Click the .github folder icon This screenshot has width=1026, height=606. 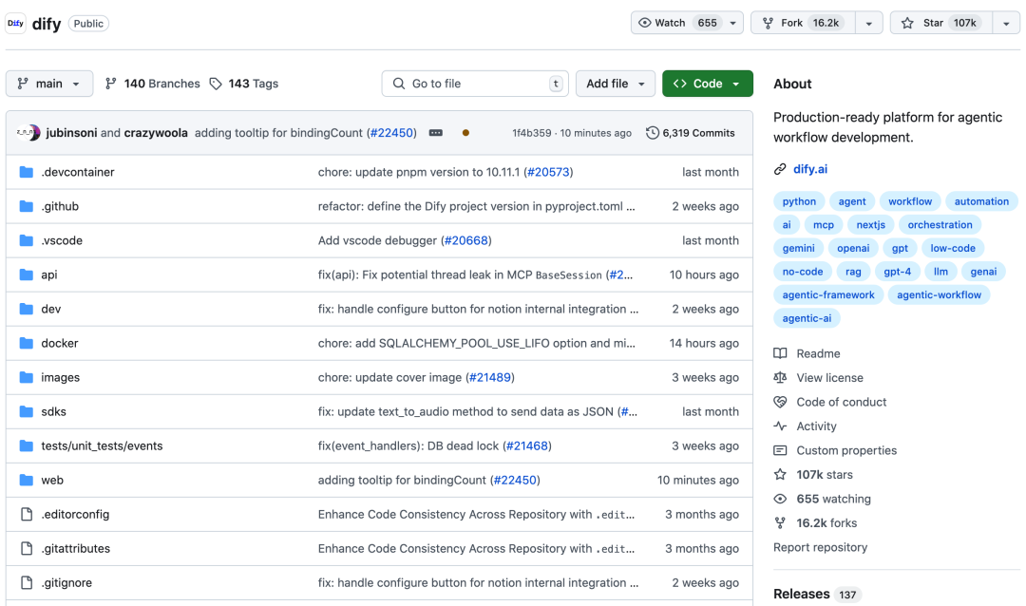click(x=27, y=206)
